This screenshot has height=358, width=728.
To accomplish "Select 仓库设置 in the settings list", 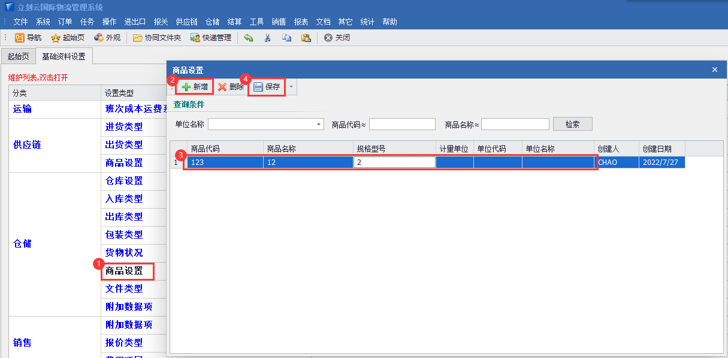I will click(x=124, y=181).
